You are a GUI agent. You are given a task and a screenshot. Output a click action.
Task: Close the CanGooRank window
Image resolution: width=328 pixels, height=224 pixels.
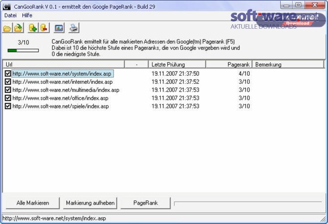pos(315,5)
